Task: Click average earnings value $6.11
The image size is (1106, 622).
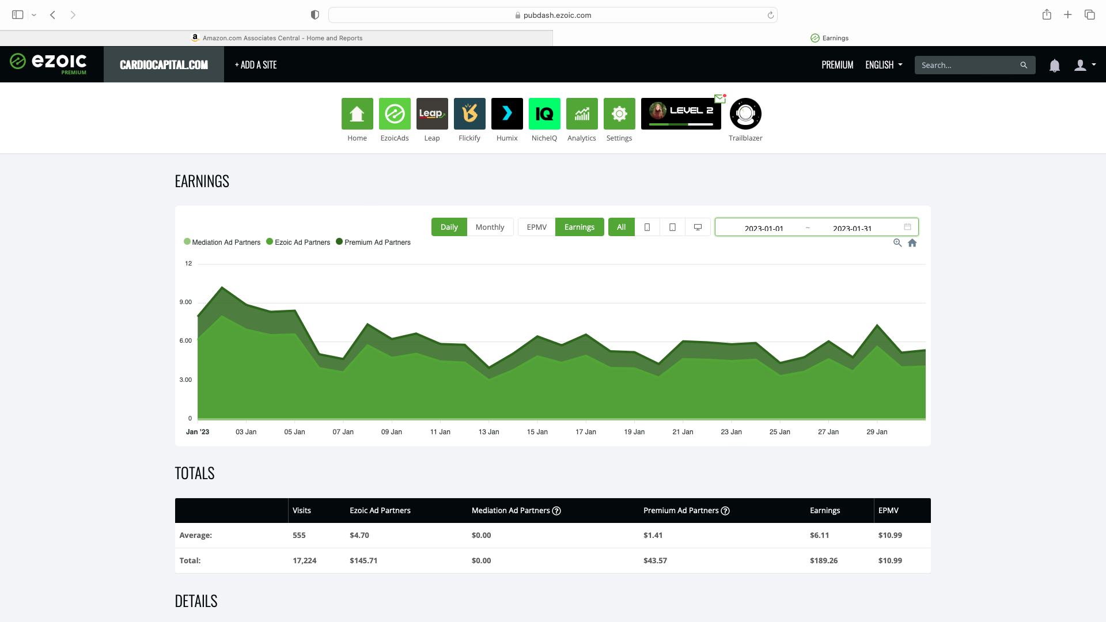Action: [x=819, y=535]
